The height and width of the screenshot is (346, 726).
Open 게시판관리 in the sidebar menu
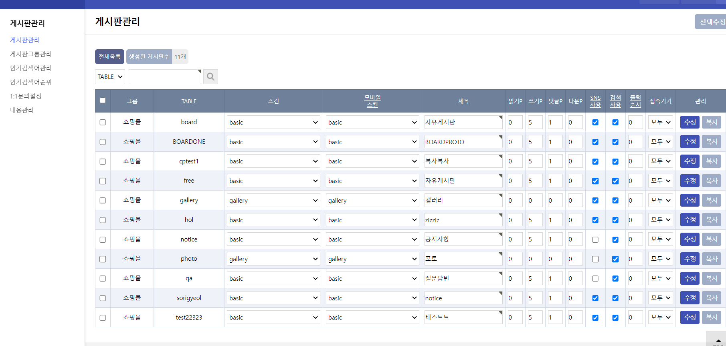coord(25,40)
